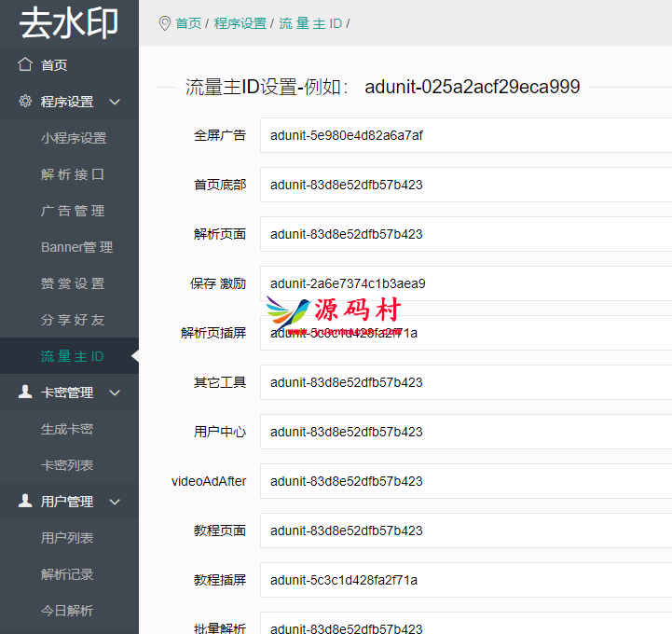The image size is (672, 634).
Task: Open 小程序设置 in the sidebar
Action: tap(74, 138)
